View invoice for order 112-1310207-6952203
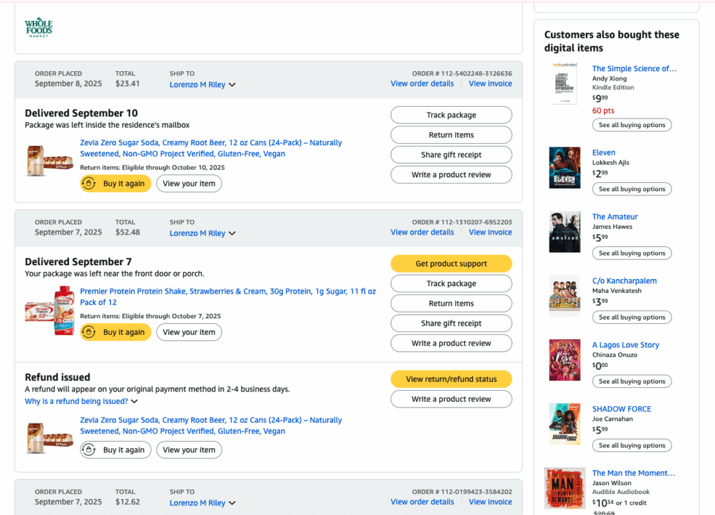The width and height of the screenshot is (715, 515). pos(490,232)
